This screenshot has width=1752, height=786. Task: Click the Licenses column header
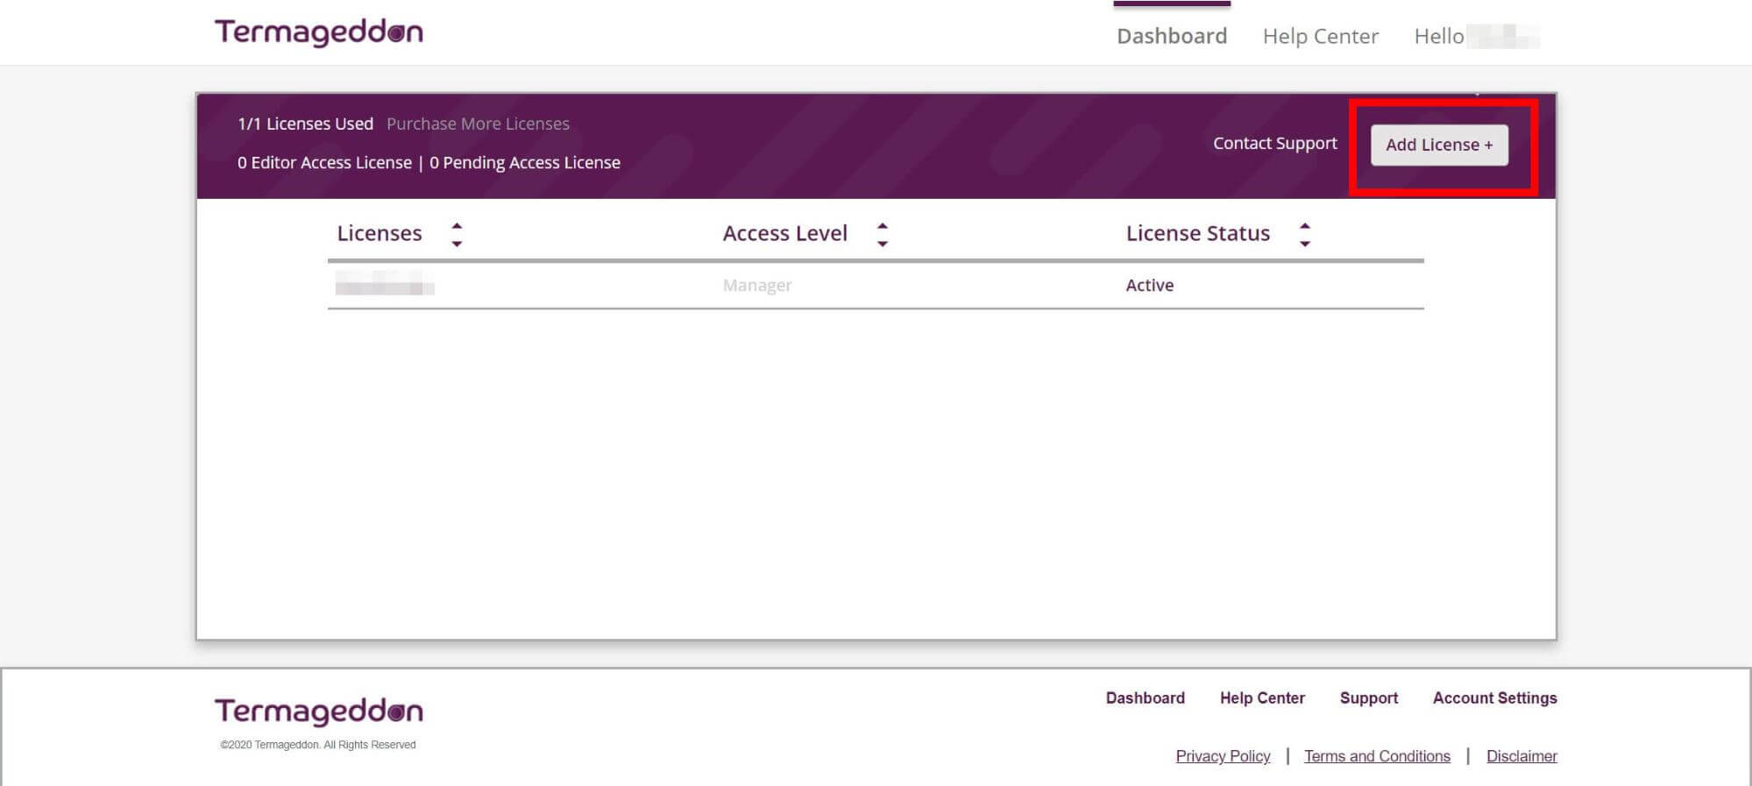(x=379, y=233)
